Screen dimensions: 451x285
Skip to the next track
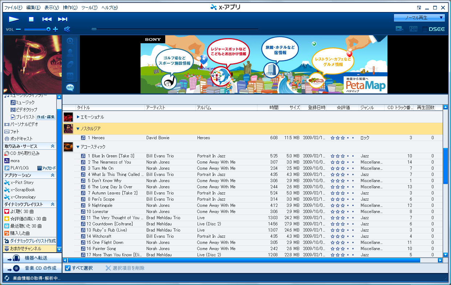(x=63, y=19)
